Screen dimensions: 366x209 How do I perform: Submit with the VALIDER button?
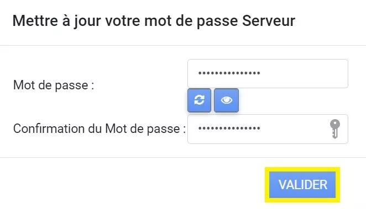pos(302,185)
